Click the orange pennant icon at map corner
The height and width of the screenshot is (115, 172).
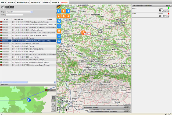tap(59, 6)
